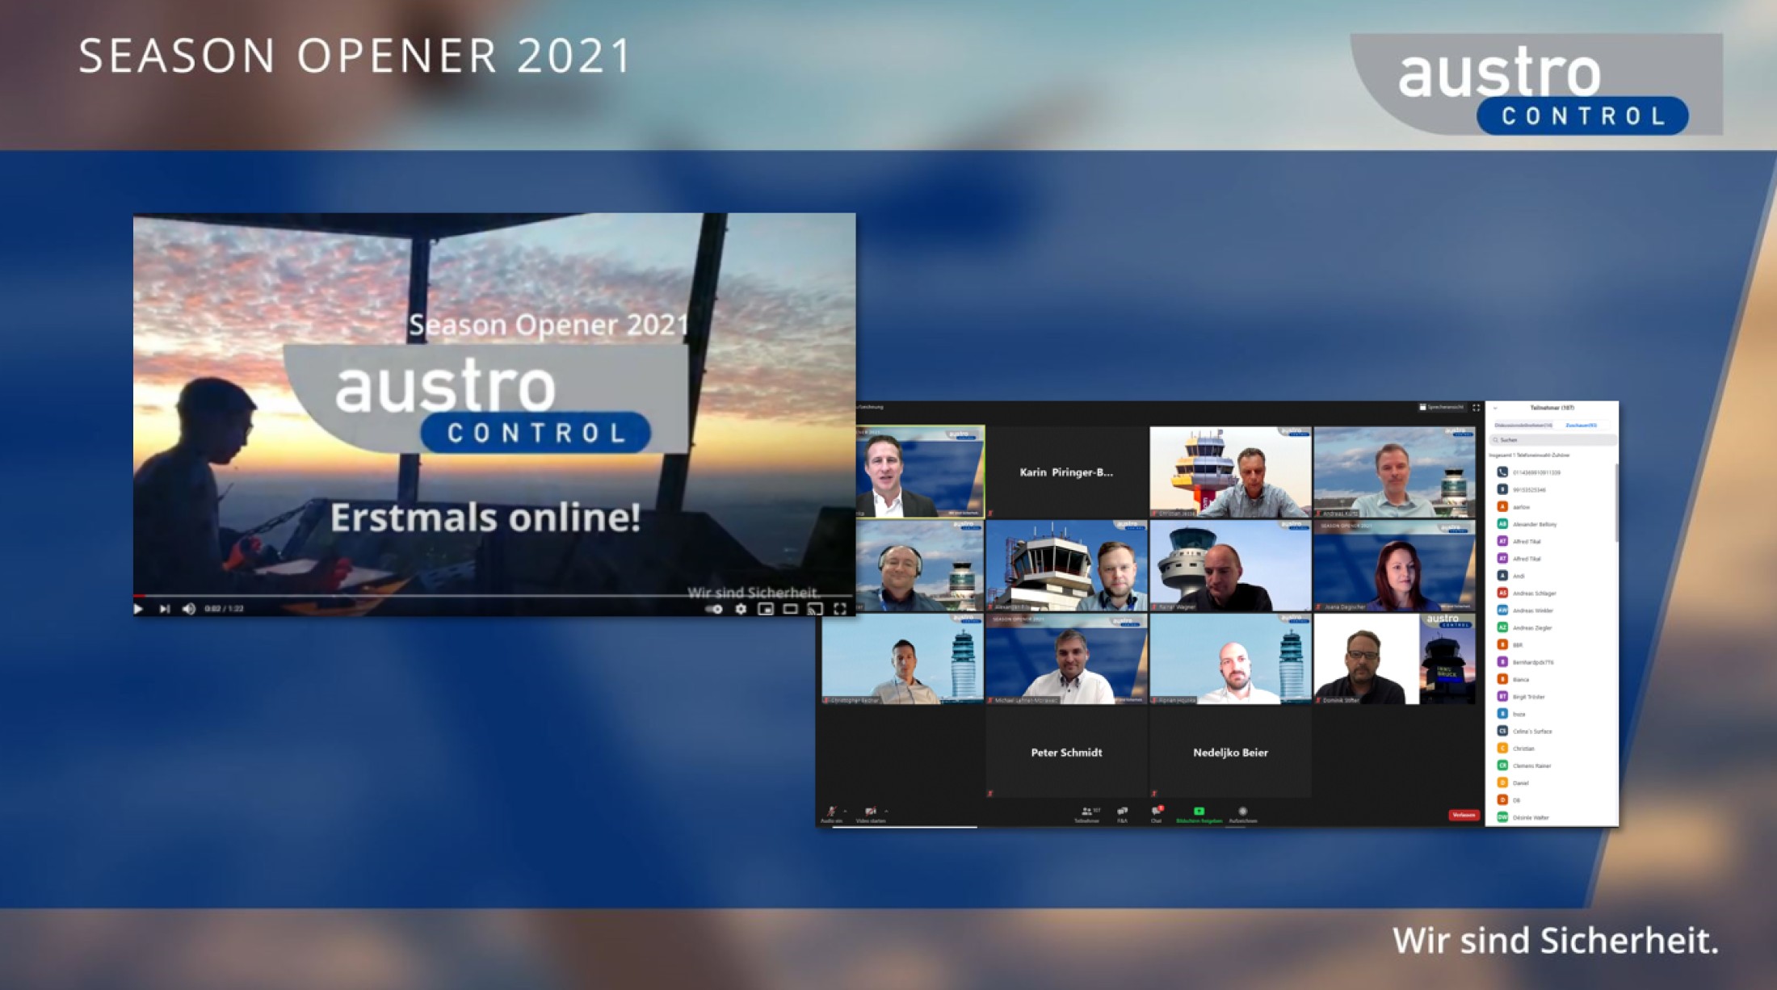The width and height of the screenshot is (1777, 990).
Task: Select Karin Piringer-B... video tile
Action: [1066, 472]
